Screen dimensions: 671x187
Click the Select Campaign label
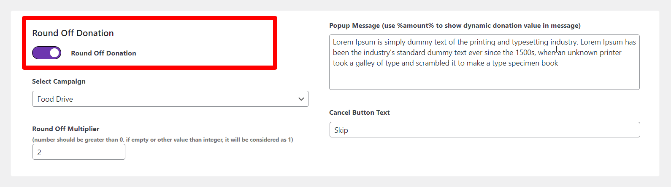(x=59, y=82)
